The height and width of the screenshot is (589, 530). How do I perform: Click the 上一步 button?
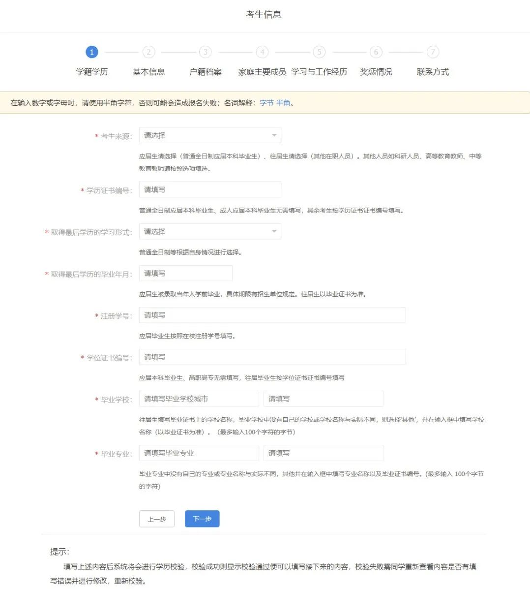[157, 519]
